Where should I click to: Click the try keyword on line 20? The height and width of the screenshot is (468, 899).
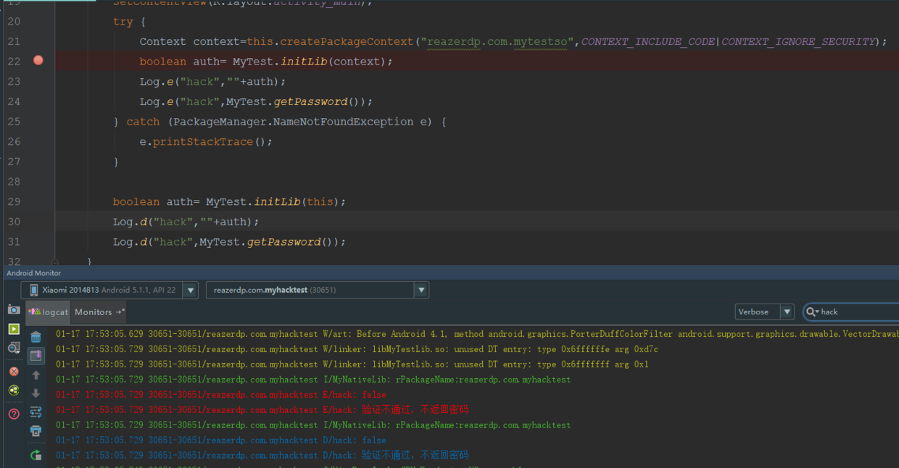123,22
